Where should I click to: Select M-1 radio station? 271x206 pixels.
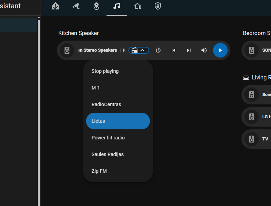pyautogui.click(x=118, y=88)
